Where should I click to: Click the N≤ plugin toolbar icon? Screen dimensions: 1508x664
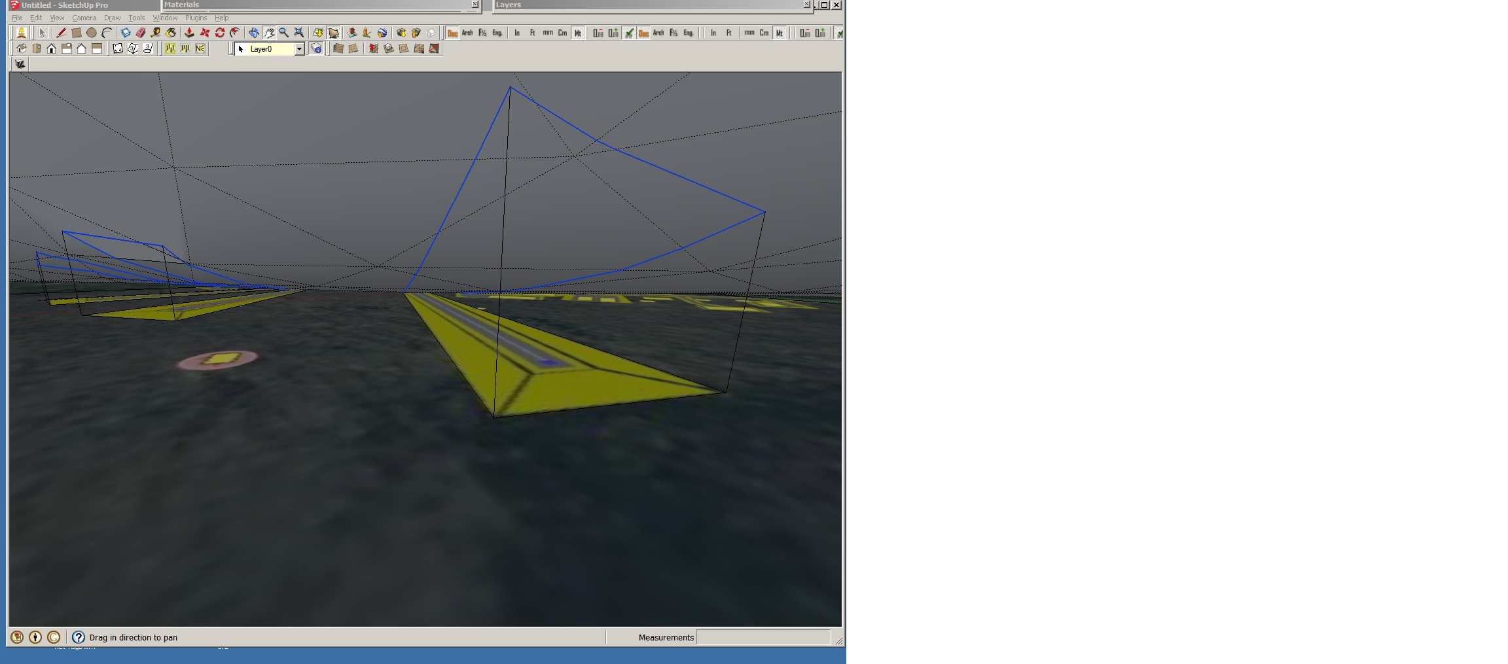[200, 48]
